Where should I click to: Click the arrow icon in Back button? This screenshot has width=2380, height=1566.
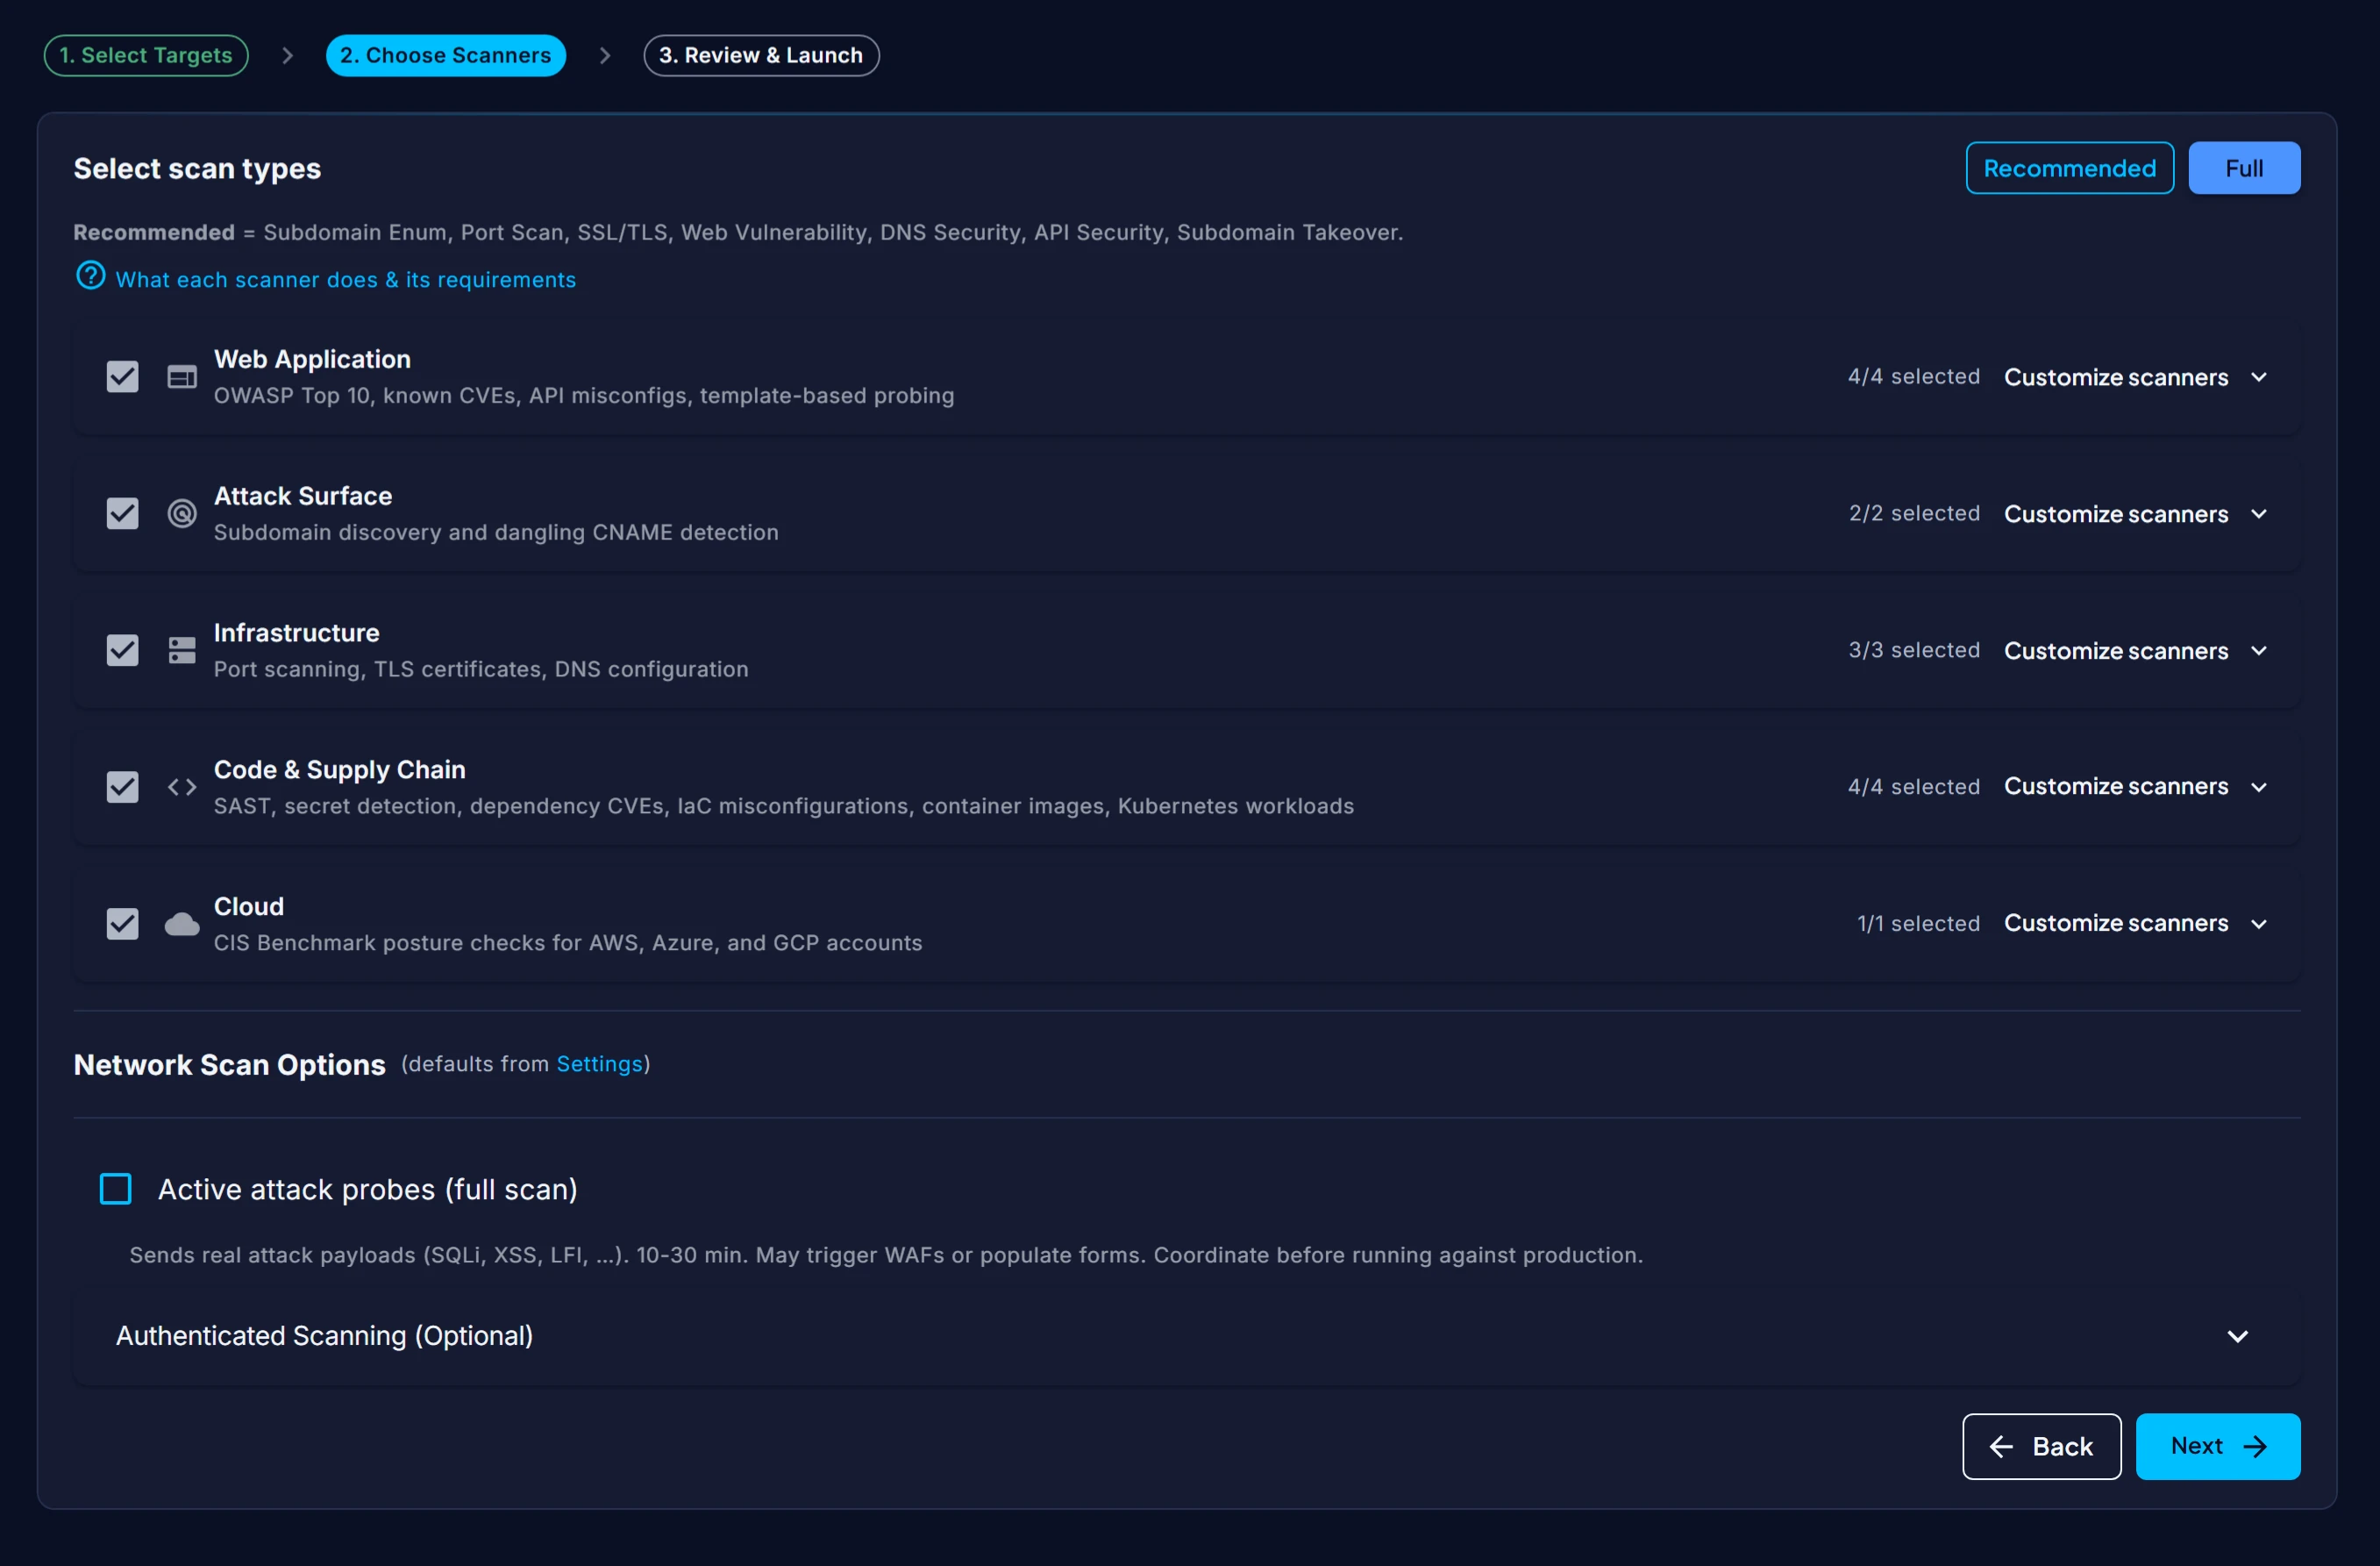click(x=2001, y=1446)
